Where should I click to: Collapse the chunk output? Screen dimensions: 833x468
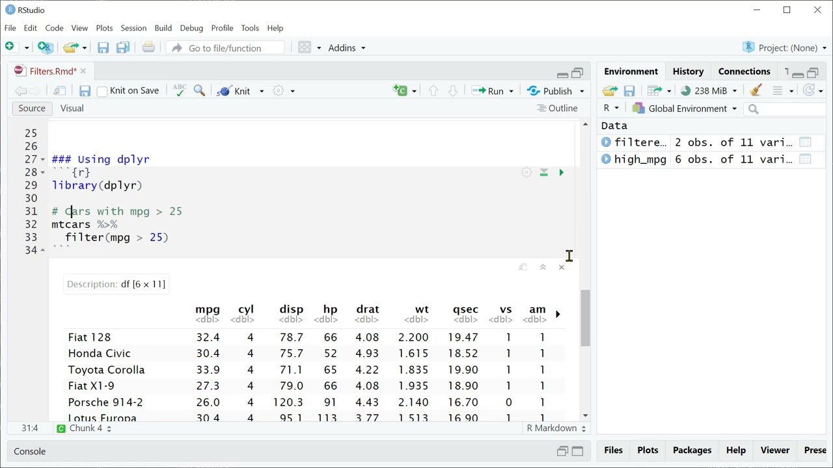[x=543, y=267]
